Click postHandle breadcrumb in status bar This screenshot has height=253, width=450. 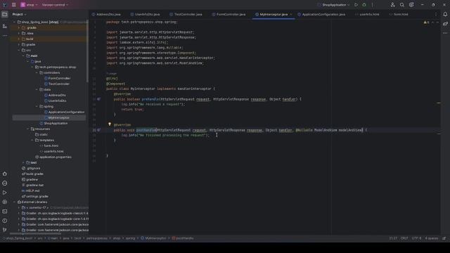(x=183, y=238)
